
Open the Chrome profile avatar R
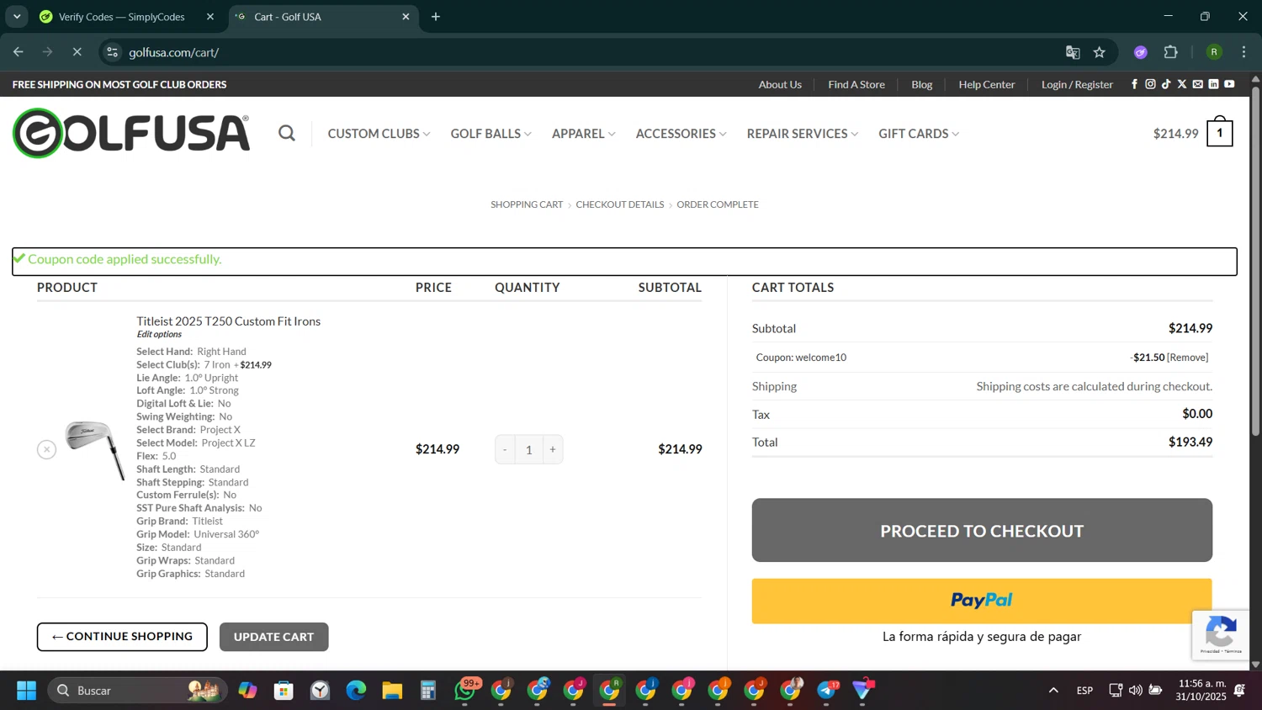(x=1214, y=52)
